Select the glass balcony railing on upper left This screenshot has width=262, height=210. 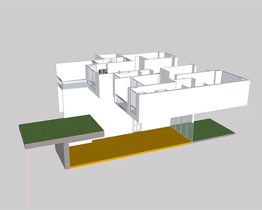coord(73,83)
